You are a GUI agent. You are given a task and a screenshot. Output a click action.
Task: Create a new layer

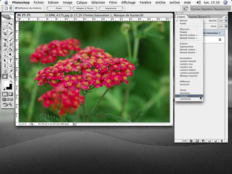tap(215, 141)
